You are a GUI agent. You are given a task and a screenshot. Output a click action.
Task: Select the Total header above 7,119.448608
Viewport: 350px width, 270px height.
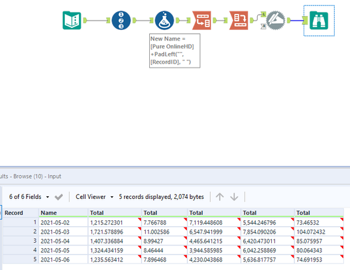(x=214, y=213)
